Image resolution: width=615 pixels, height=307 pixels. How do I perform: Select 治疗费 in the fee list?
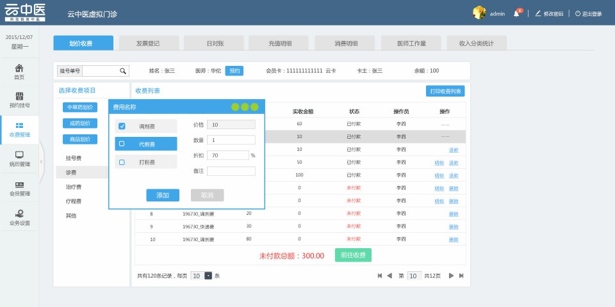tap(73, 187)
